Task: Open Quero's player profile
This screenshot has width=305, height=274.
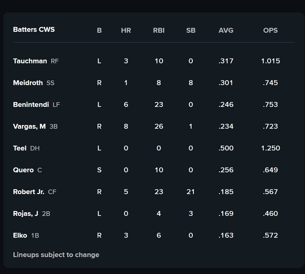Action: pos(23,170)
